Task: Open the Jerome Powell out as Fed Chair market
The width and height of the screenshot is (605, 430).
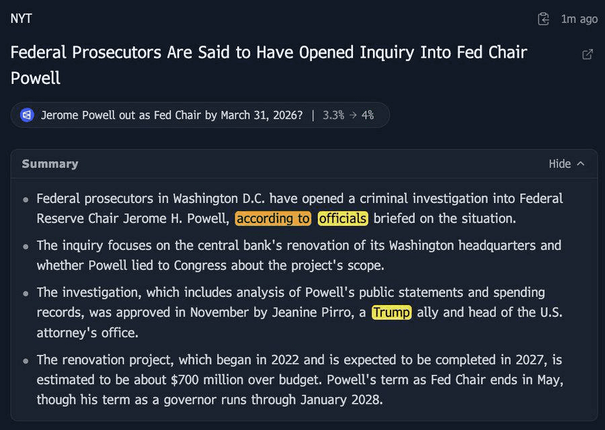Action: [x=171, y=115]
